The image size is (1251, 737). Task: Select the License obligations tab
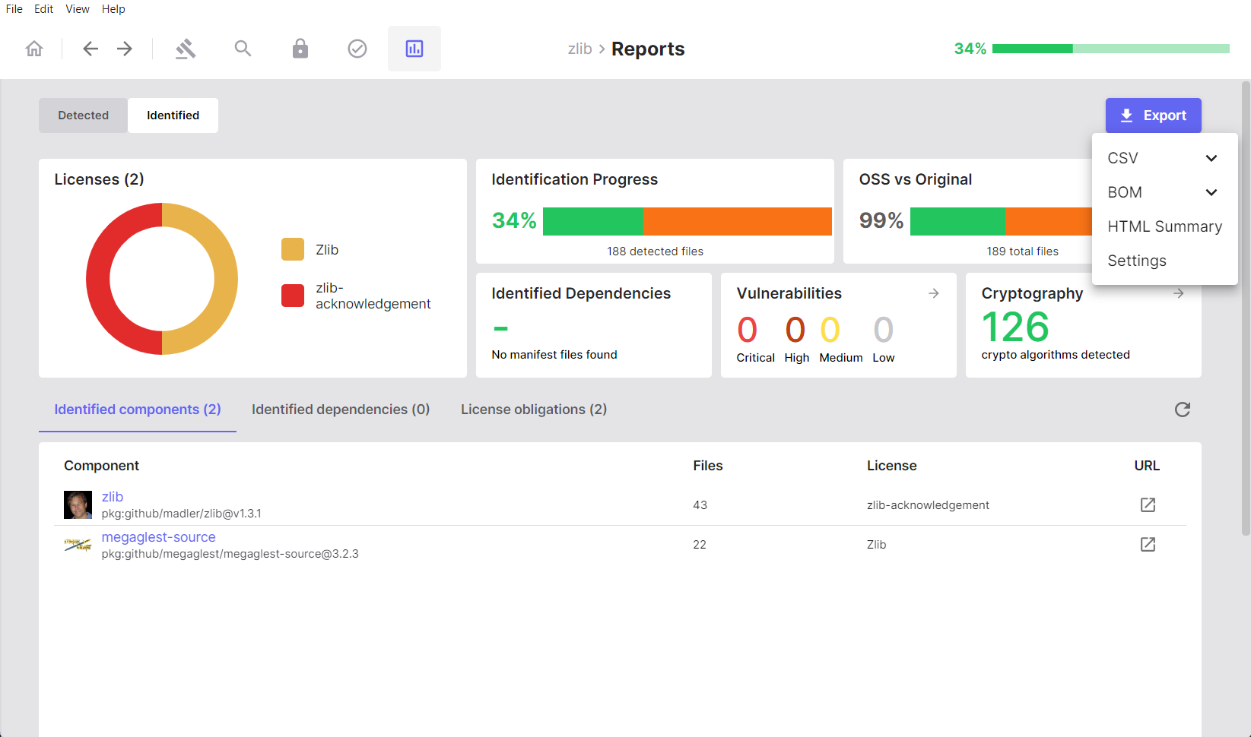click(x=534, y=410)
